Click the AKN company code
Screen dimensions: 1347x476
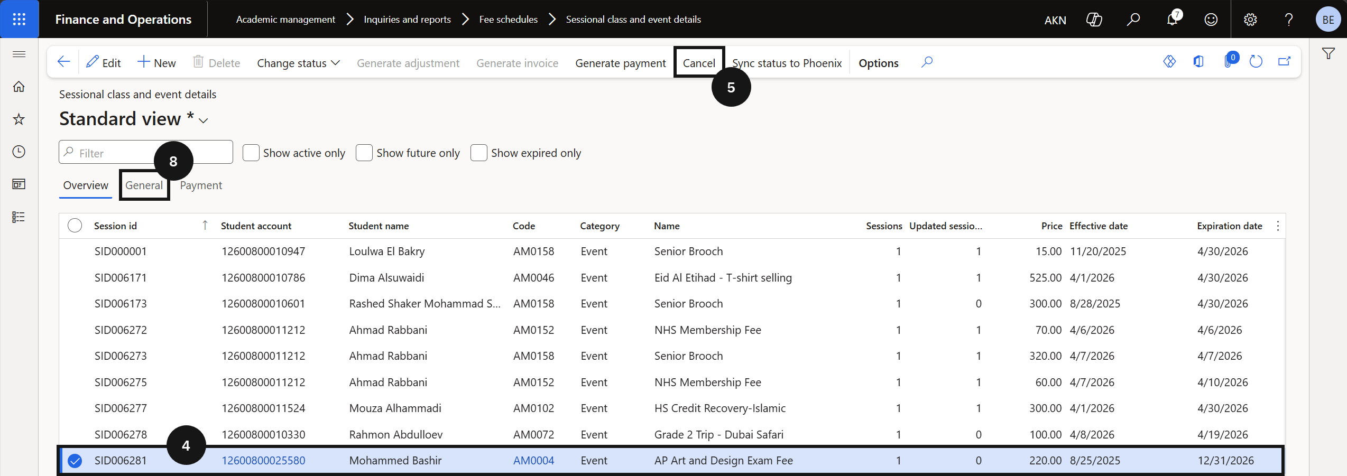point(1055,20)
